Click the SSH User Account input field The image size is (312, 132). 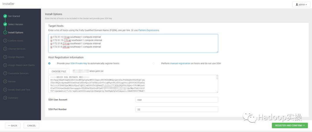(177, 100)
